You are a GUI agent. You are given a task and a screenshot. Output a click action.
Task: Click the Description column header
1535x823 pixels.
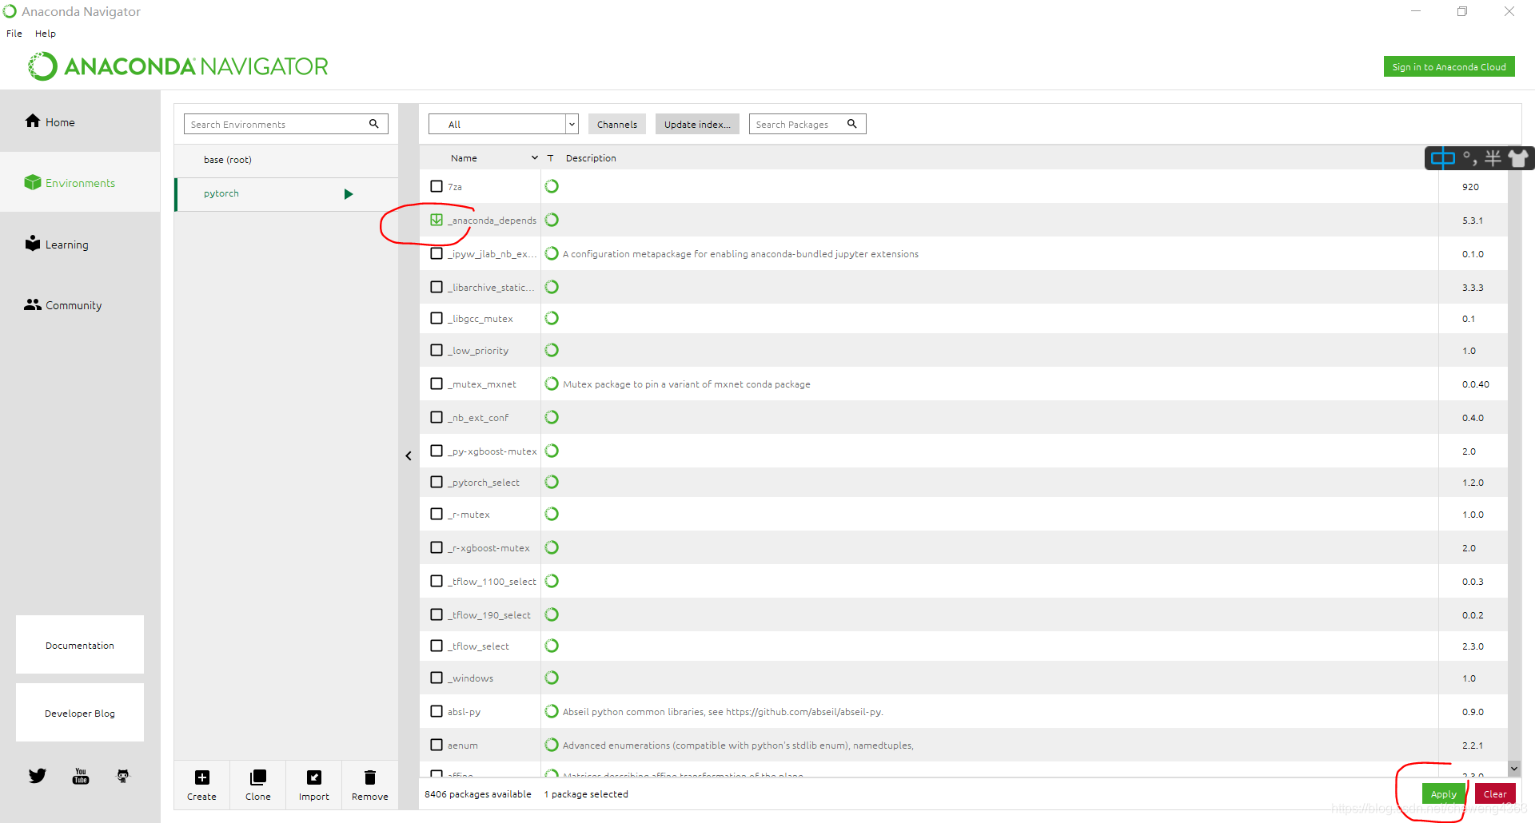tap(591, 158)
